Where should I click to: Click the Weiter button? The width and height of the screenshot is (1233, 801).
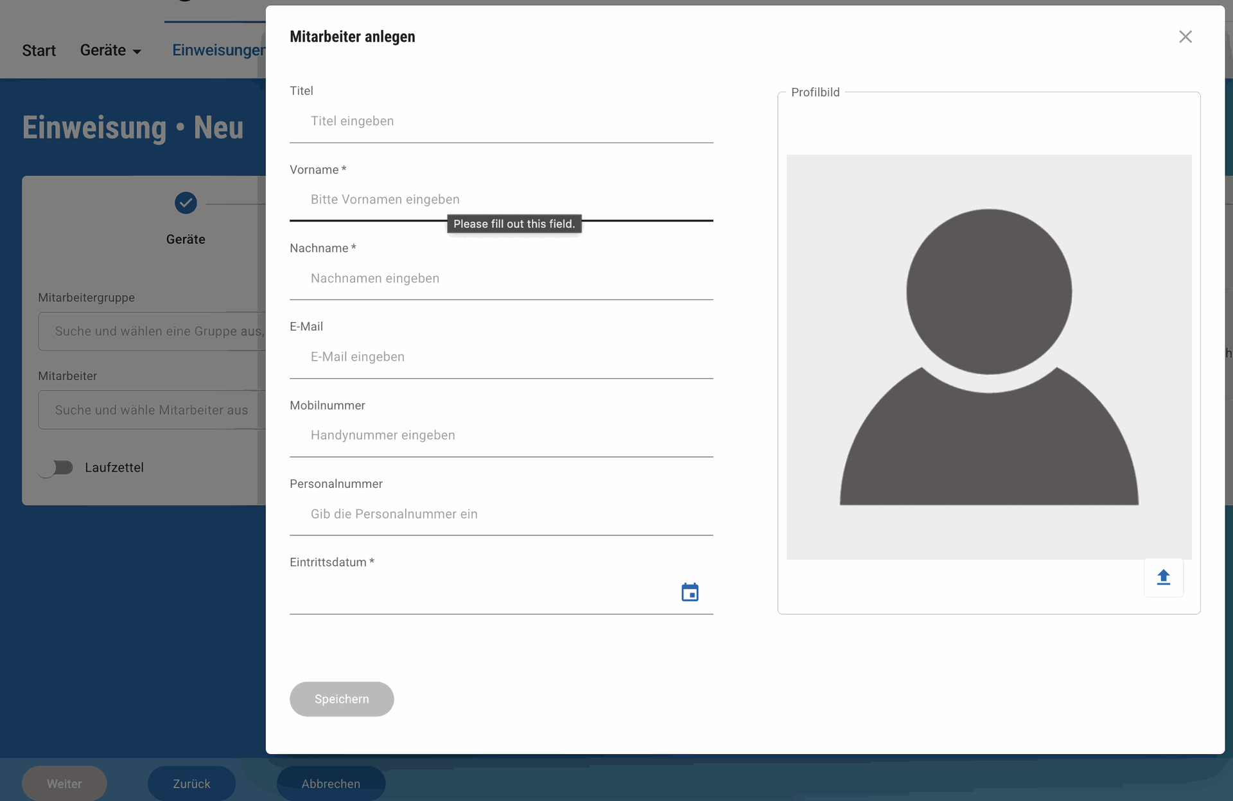pos(64,784)
